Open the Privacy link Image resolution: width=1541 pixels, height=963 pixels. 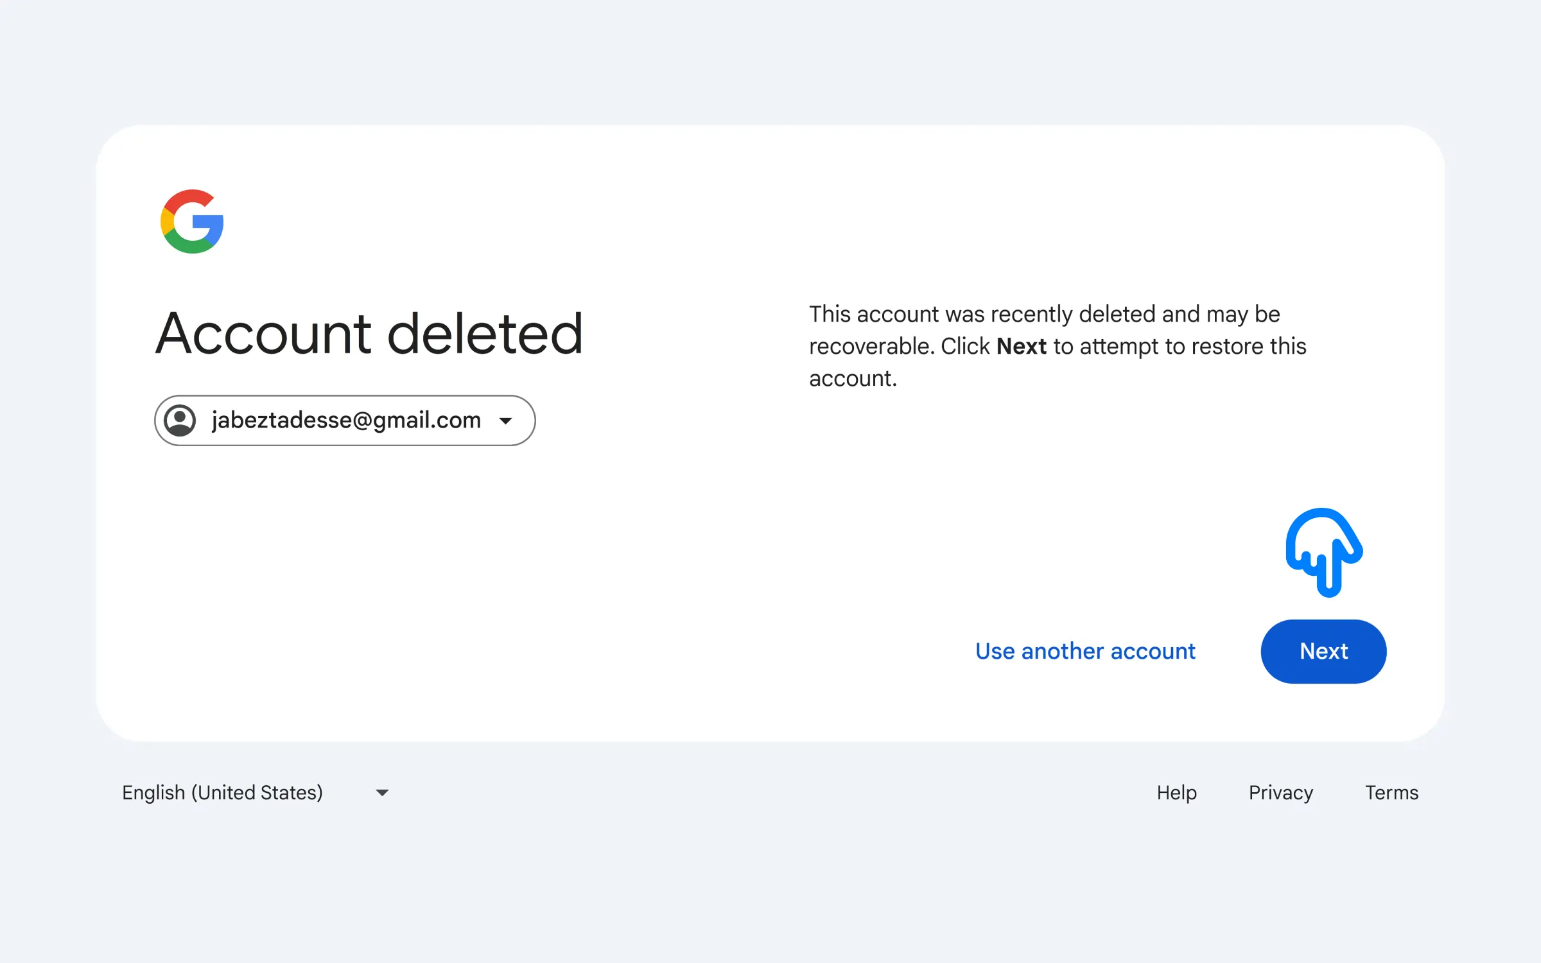coord(1280,793)
